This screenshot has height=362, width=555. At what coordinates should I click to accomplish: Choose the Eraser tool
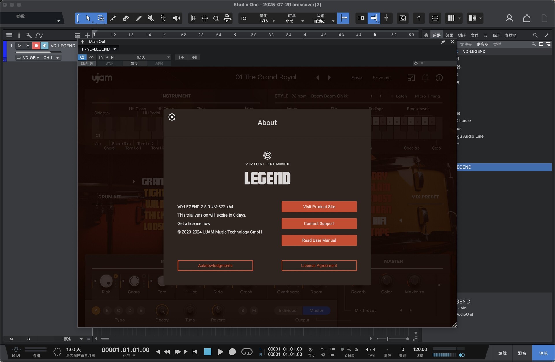click(x=126, y=18)
